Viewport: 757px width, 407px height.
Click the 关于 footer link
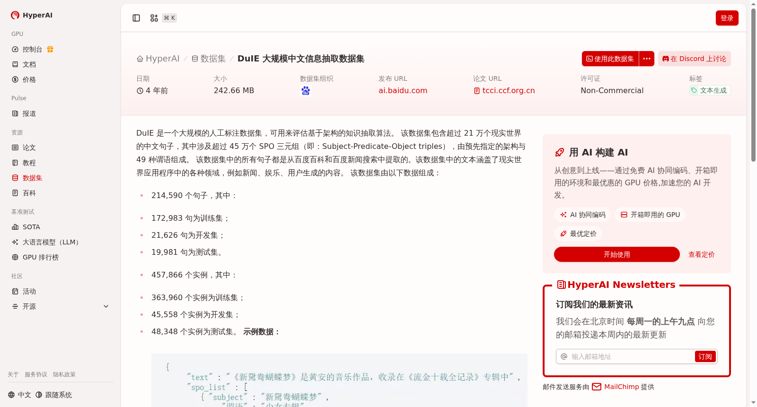(13, 374)
